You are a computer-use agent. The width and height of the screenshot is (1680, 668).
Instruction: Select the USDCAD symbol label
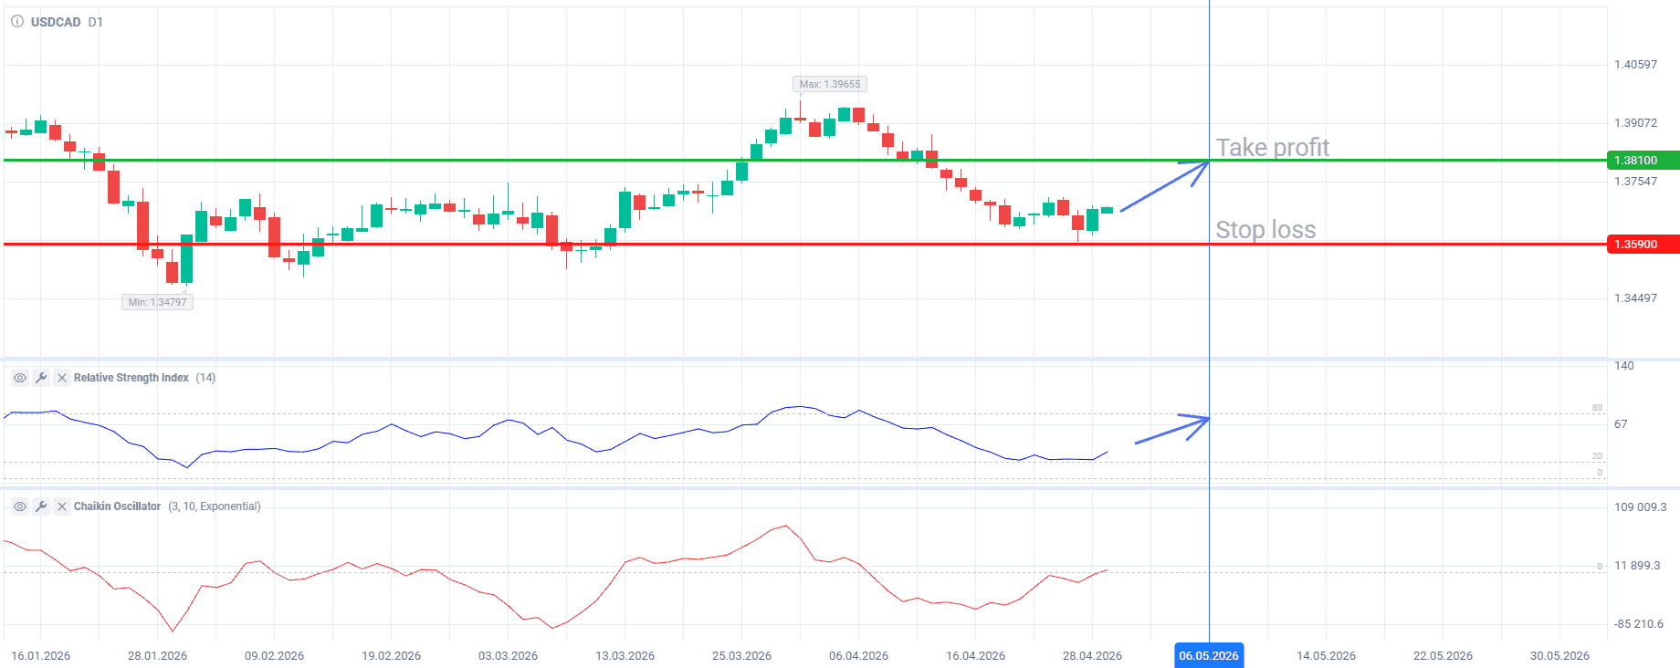56,22
